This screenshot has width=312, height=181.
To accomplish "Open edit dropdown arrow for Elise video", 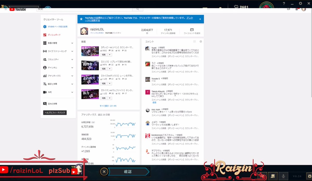I will pyautogui.click(x=109, y=69).
